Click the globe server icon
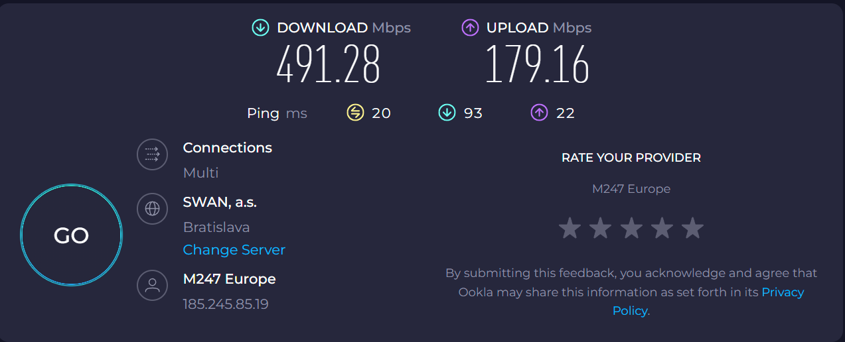 (152, 209)
